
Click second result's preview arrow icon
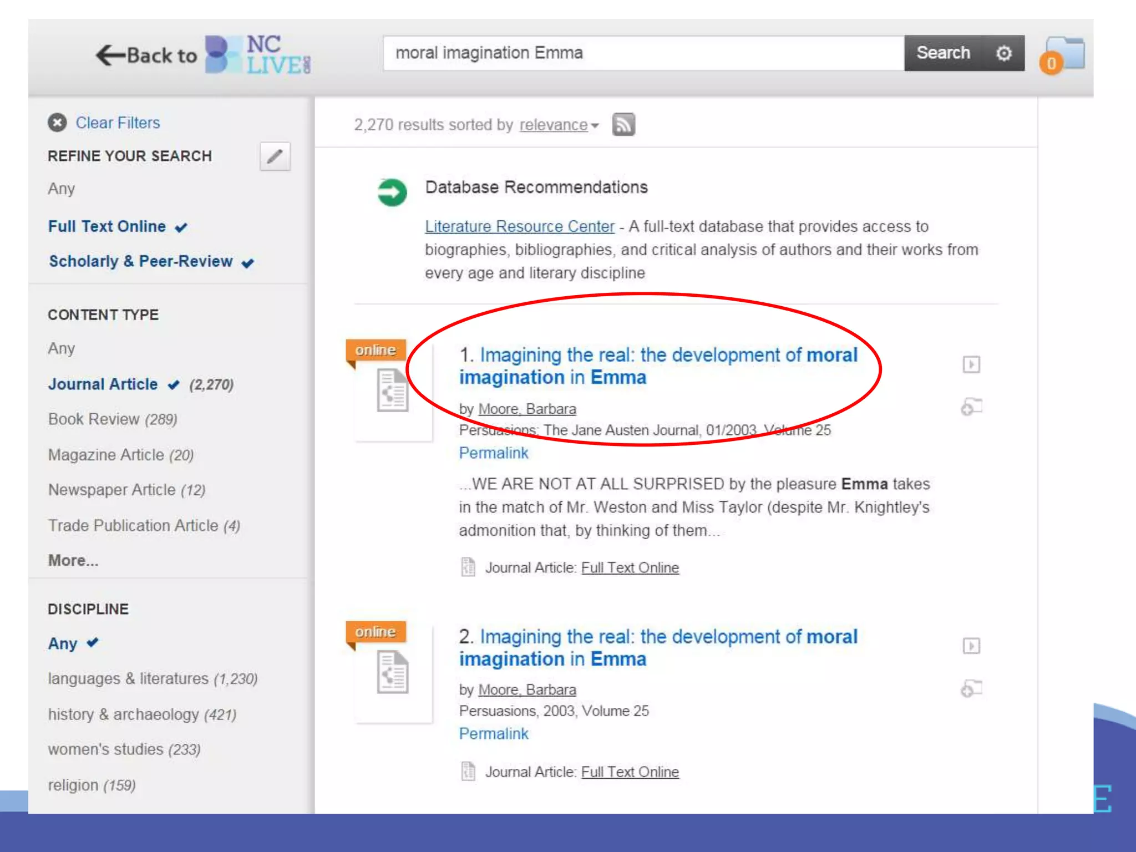coord(971,646)
